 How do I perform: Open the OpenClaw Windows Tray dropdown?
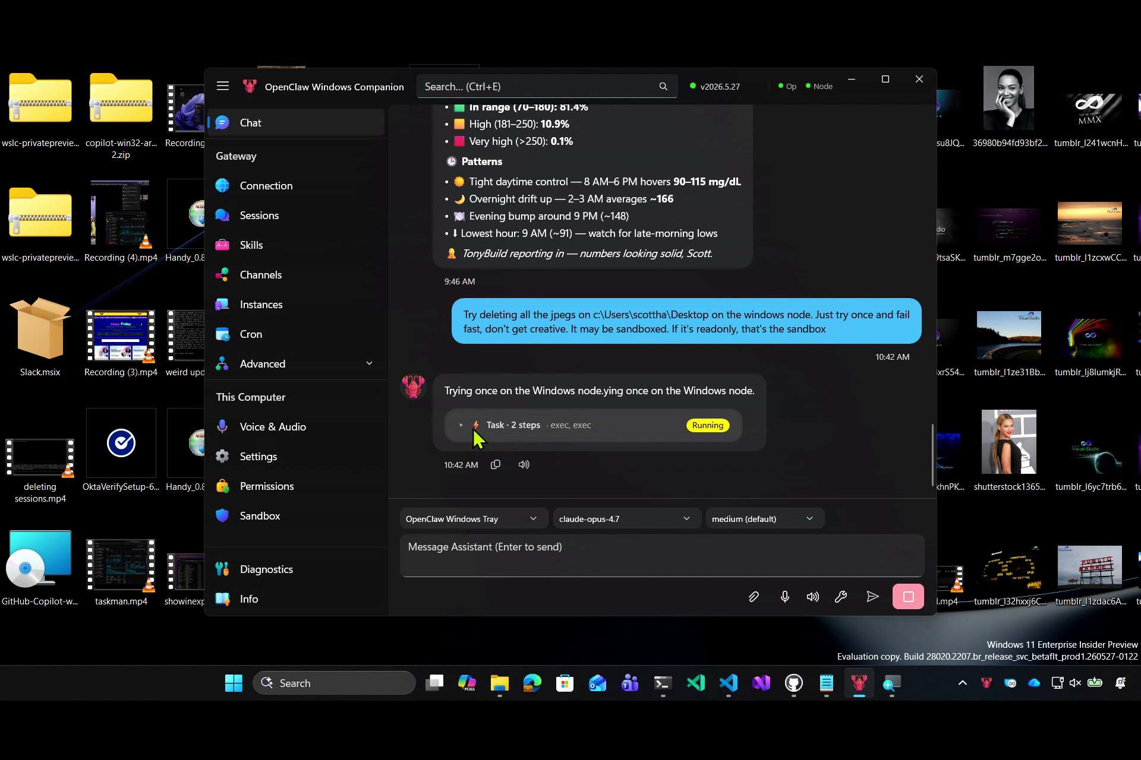(473, 519)
